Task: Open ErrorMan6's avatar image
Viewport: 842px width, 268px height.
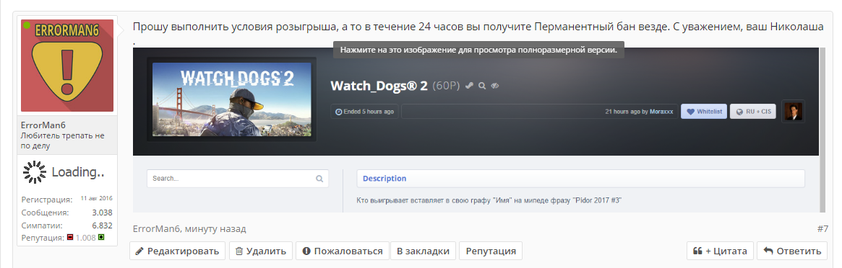Action: tap(67, 66)
